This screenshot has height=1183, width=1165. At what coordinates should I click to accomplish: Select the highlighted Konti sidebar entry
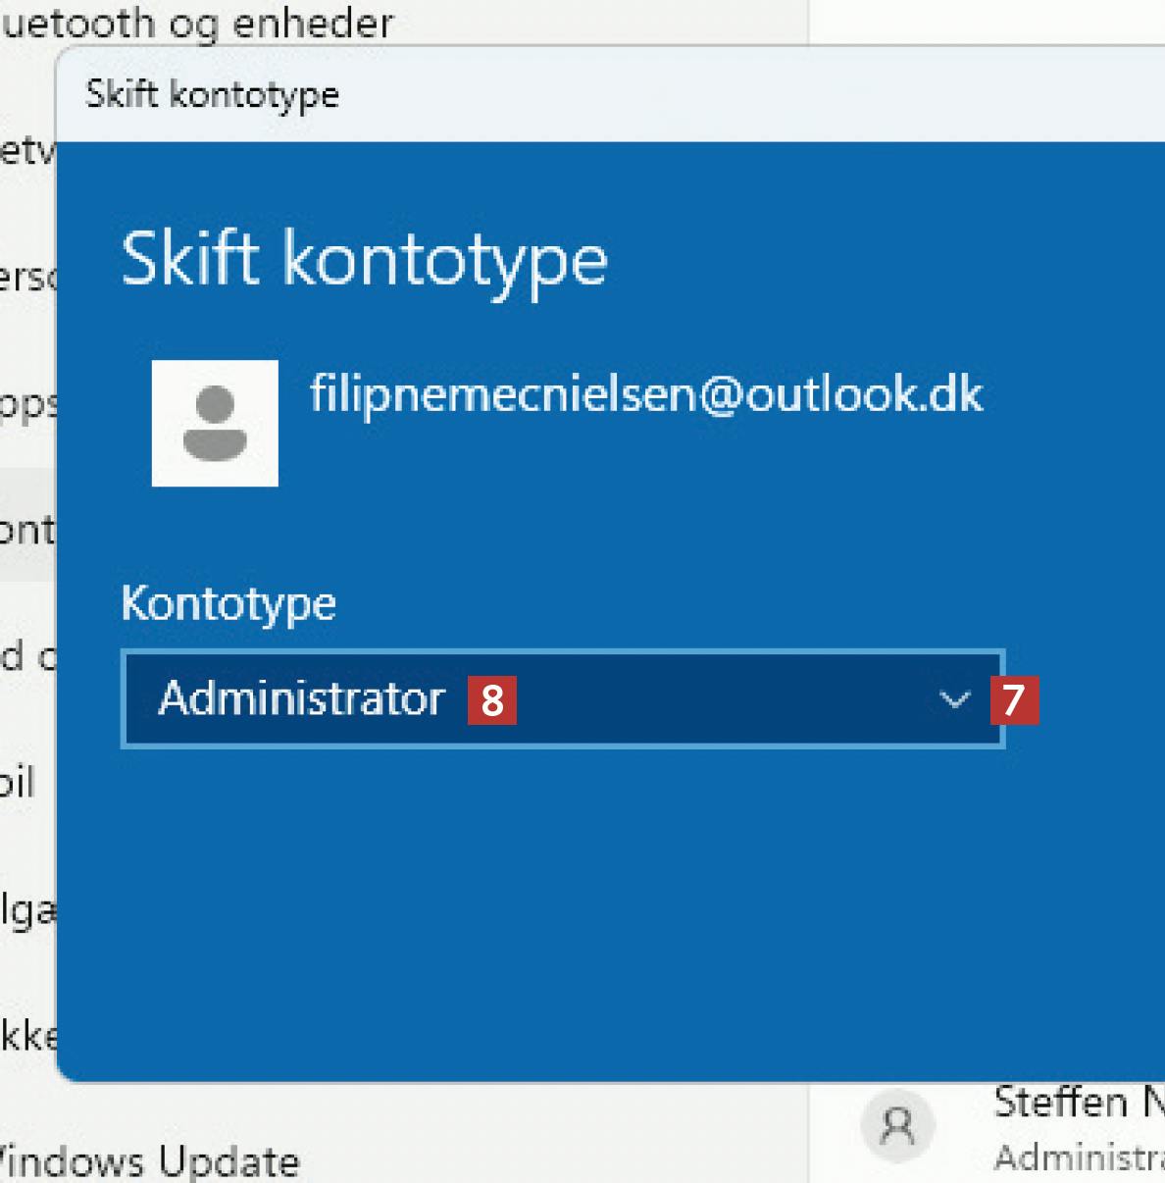coord(26,530)
